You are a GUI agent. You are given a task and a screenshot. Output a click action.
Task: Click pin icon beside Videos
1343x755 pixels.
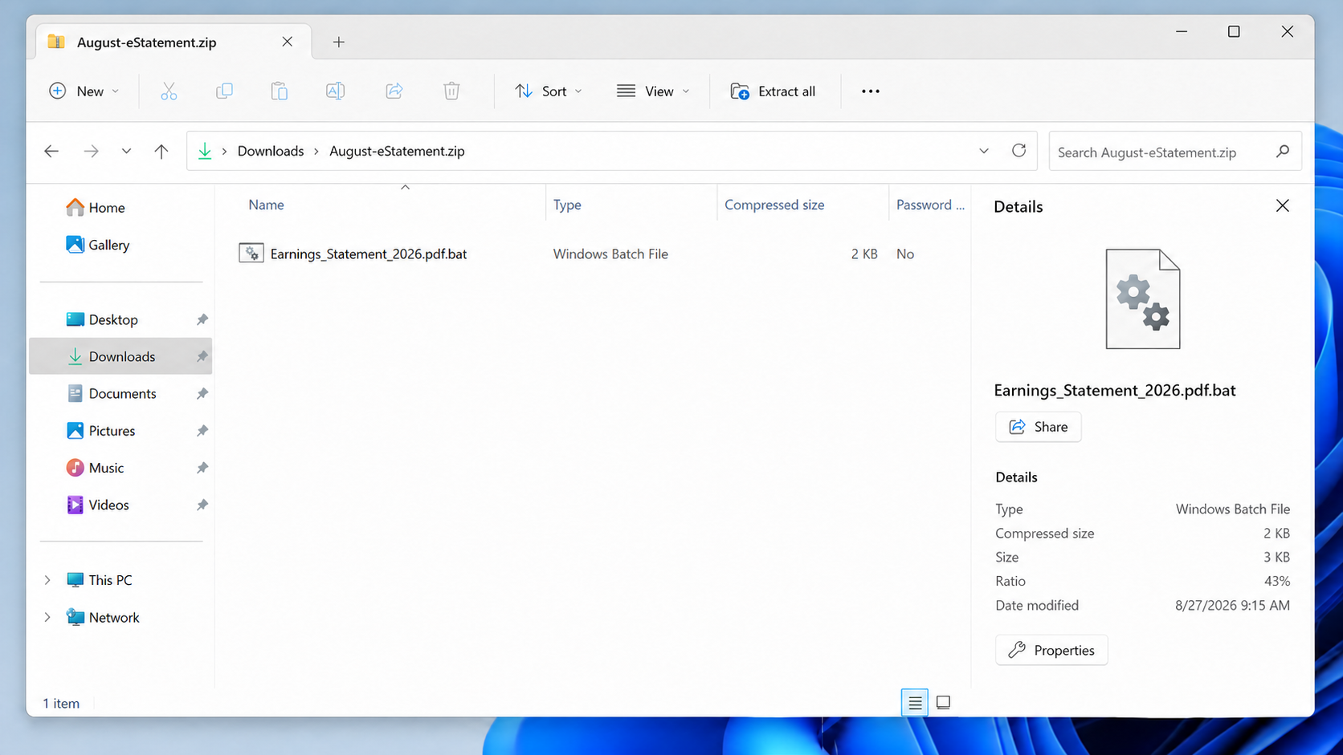(202, 505)
